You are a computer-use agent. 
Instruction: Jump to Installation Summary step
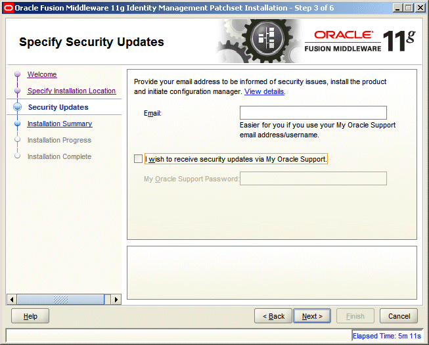click(60, 124)
